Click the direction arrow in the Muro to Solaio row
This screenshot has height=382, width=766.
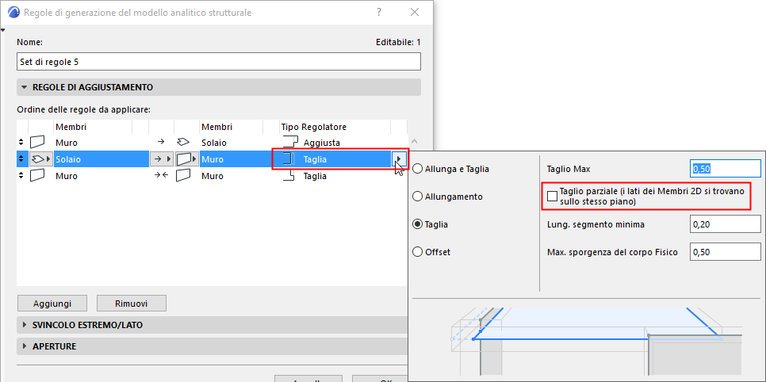point(161,143)
